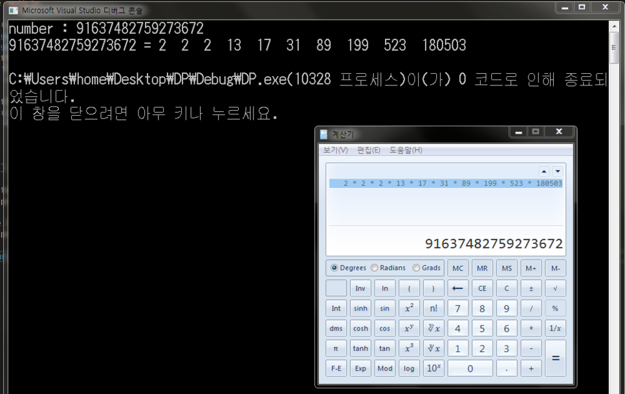Choose the Grads radio option
Screen dimensions: 625x394
[416, 268]
